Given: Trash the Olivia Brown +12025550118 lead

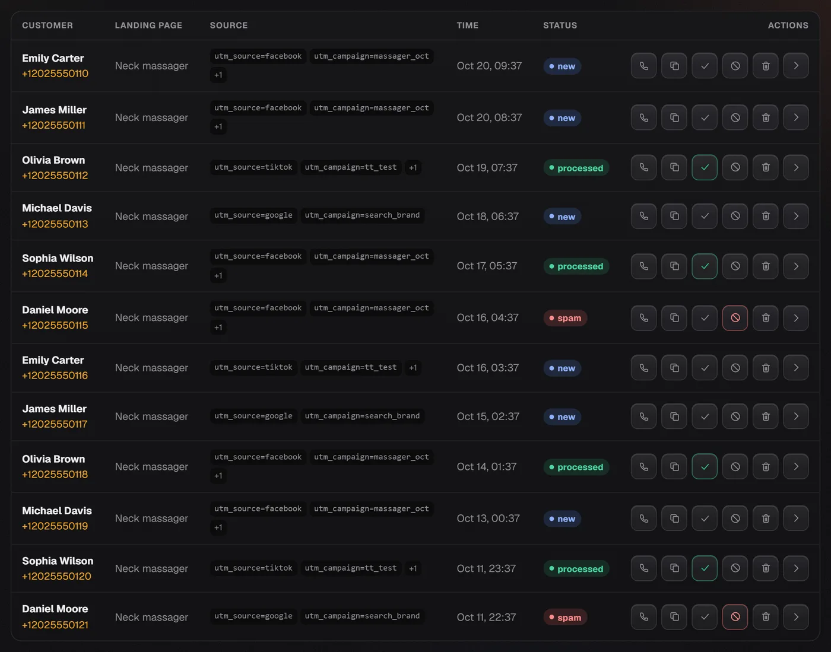Looking at the screenshot, I should [766, 467].
